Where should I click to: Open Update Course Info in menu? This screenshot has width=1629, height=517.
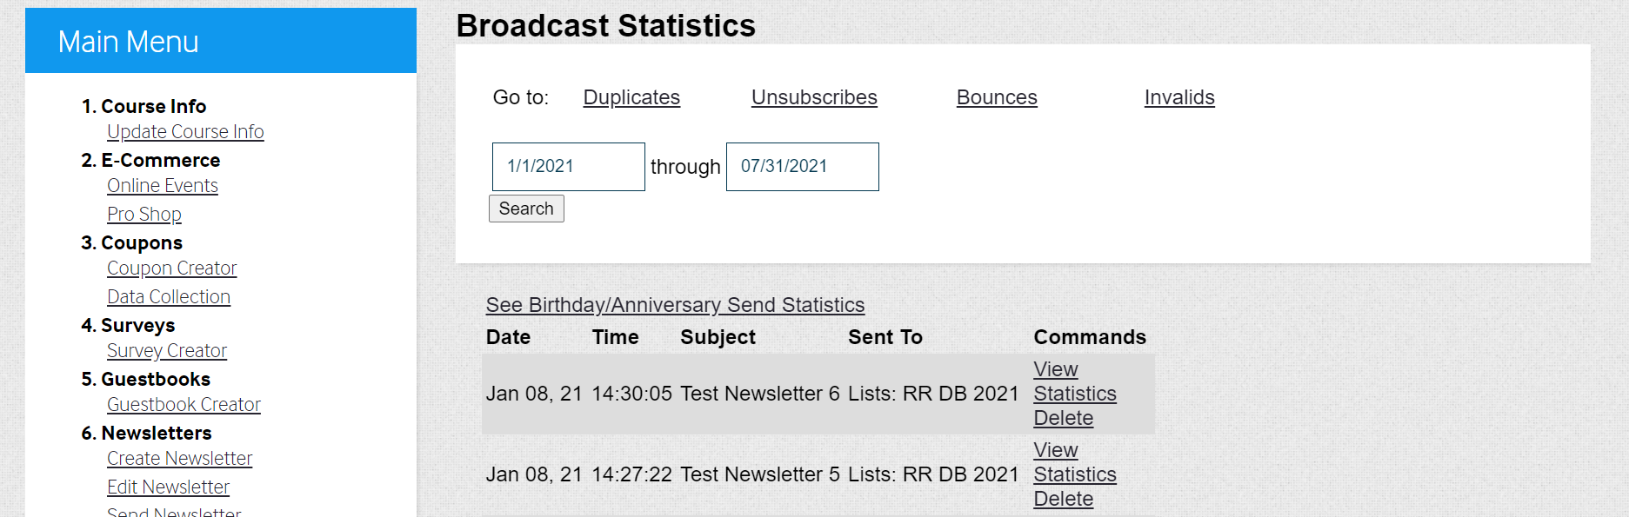click(x=185, y=131)
